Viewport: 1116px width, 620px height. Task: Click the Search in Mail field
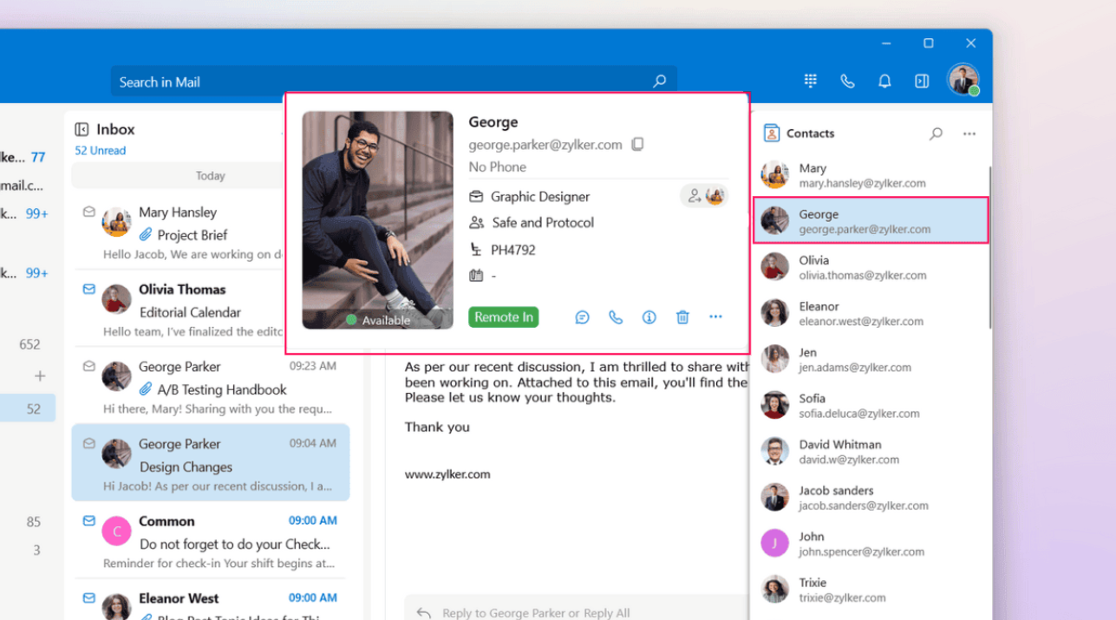[x=382, y=82]
